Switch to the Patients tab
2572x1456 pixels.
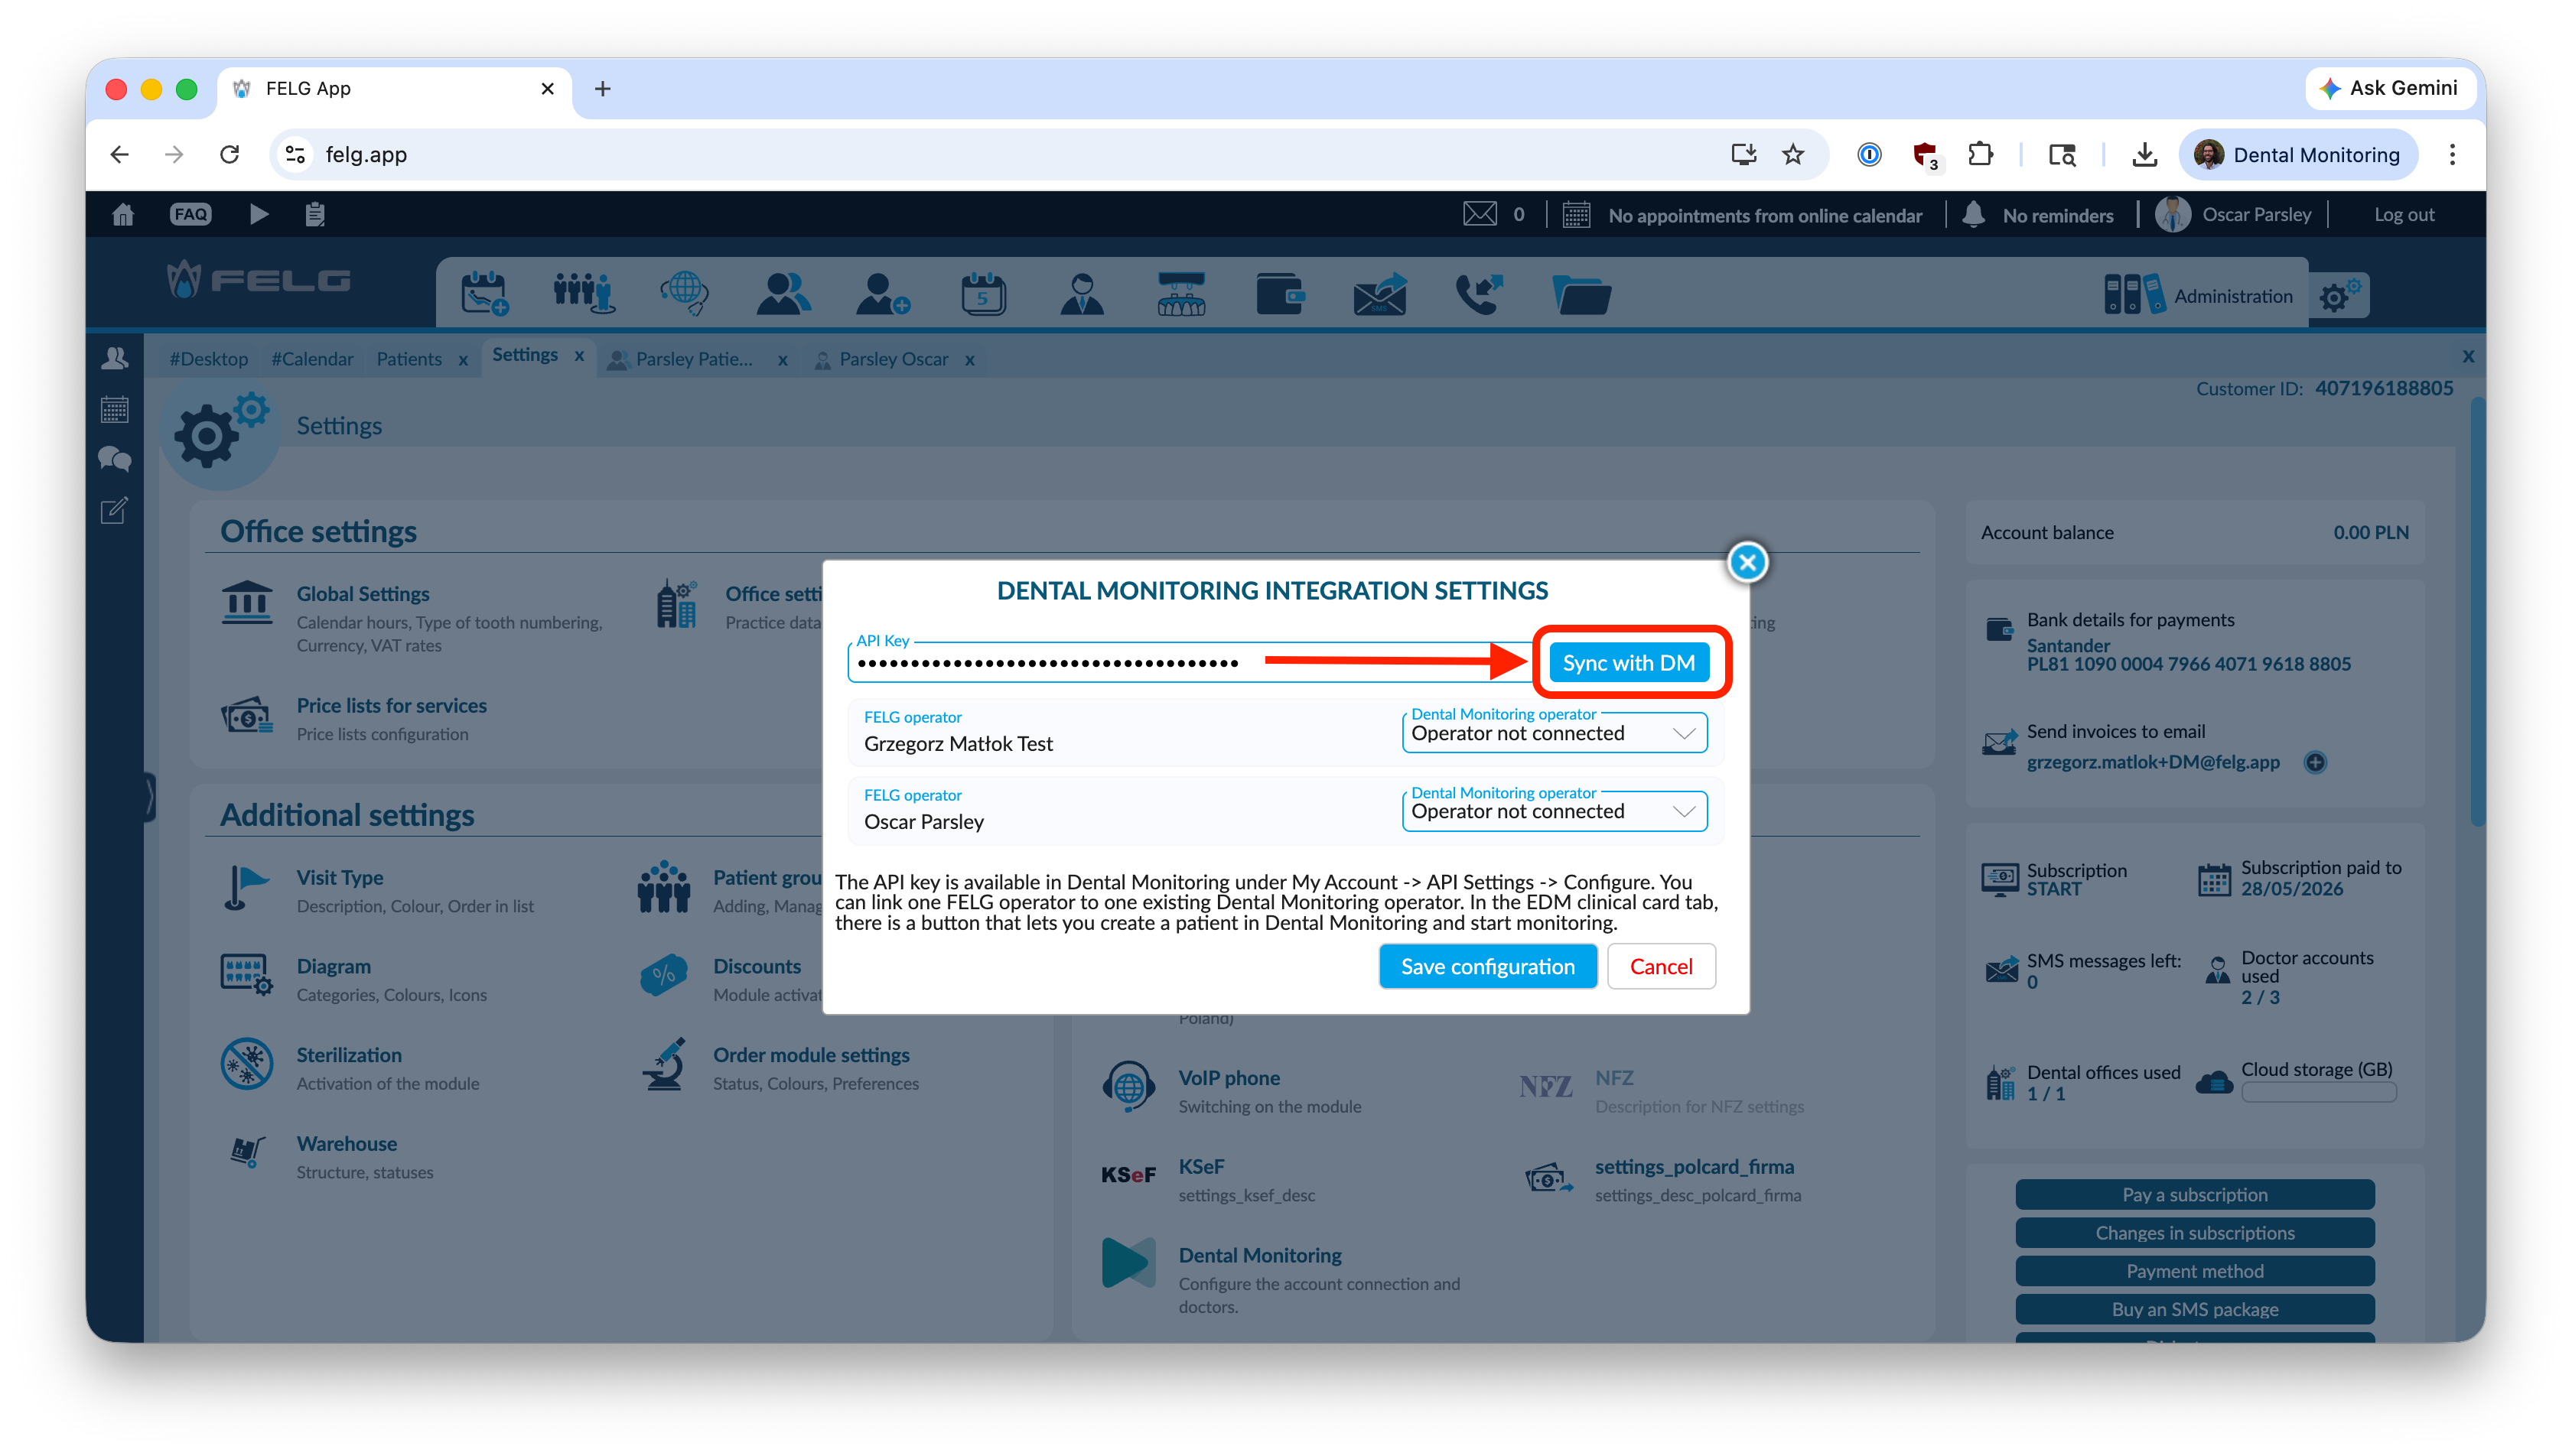pos(409,359)
